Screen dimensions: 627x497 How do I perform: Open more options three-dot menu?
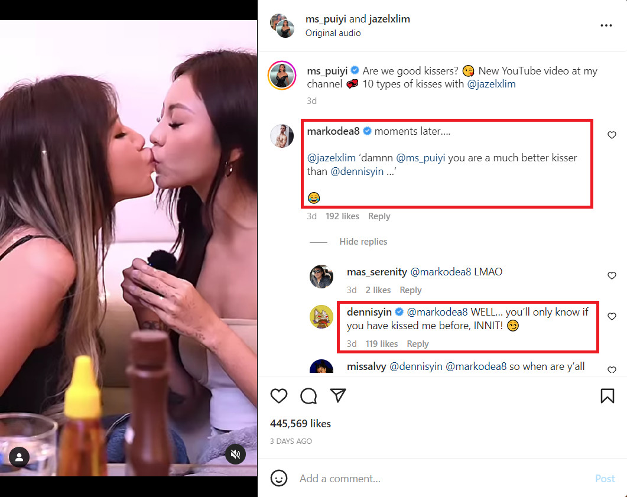click(x=606, y=25)
